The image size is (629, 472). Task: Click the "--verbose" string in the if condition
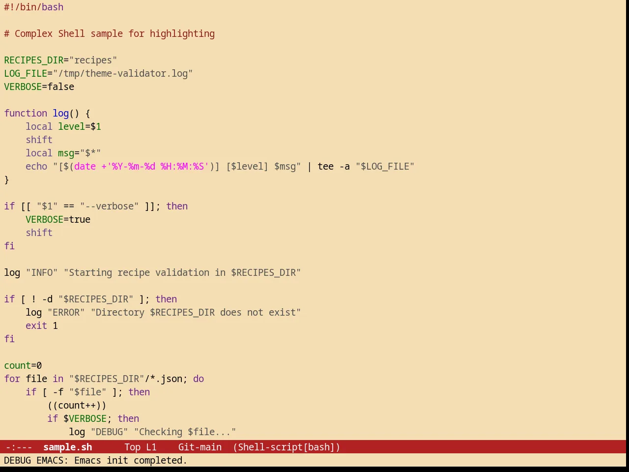pyautogui.click(x=109, y=206)
